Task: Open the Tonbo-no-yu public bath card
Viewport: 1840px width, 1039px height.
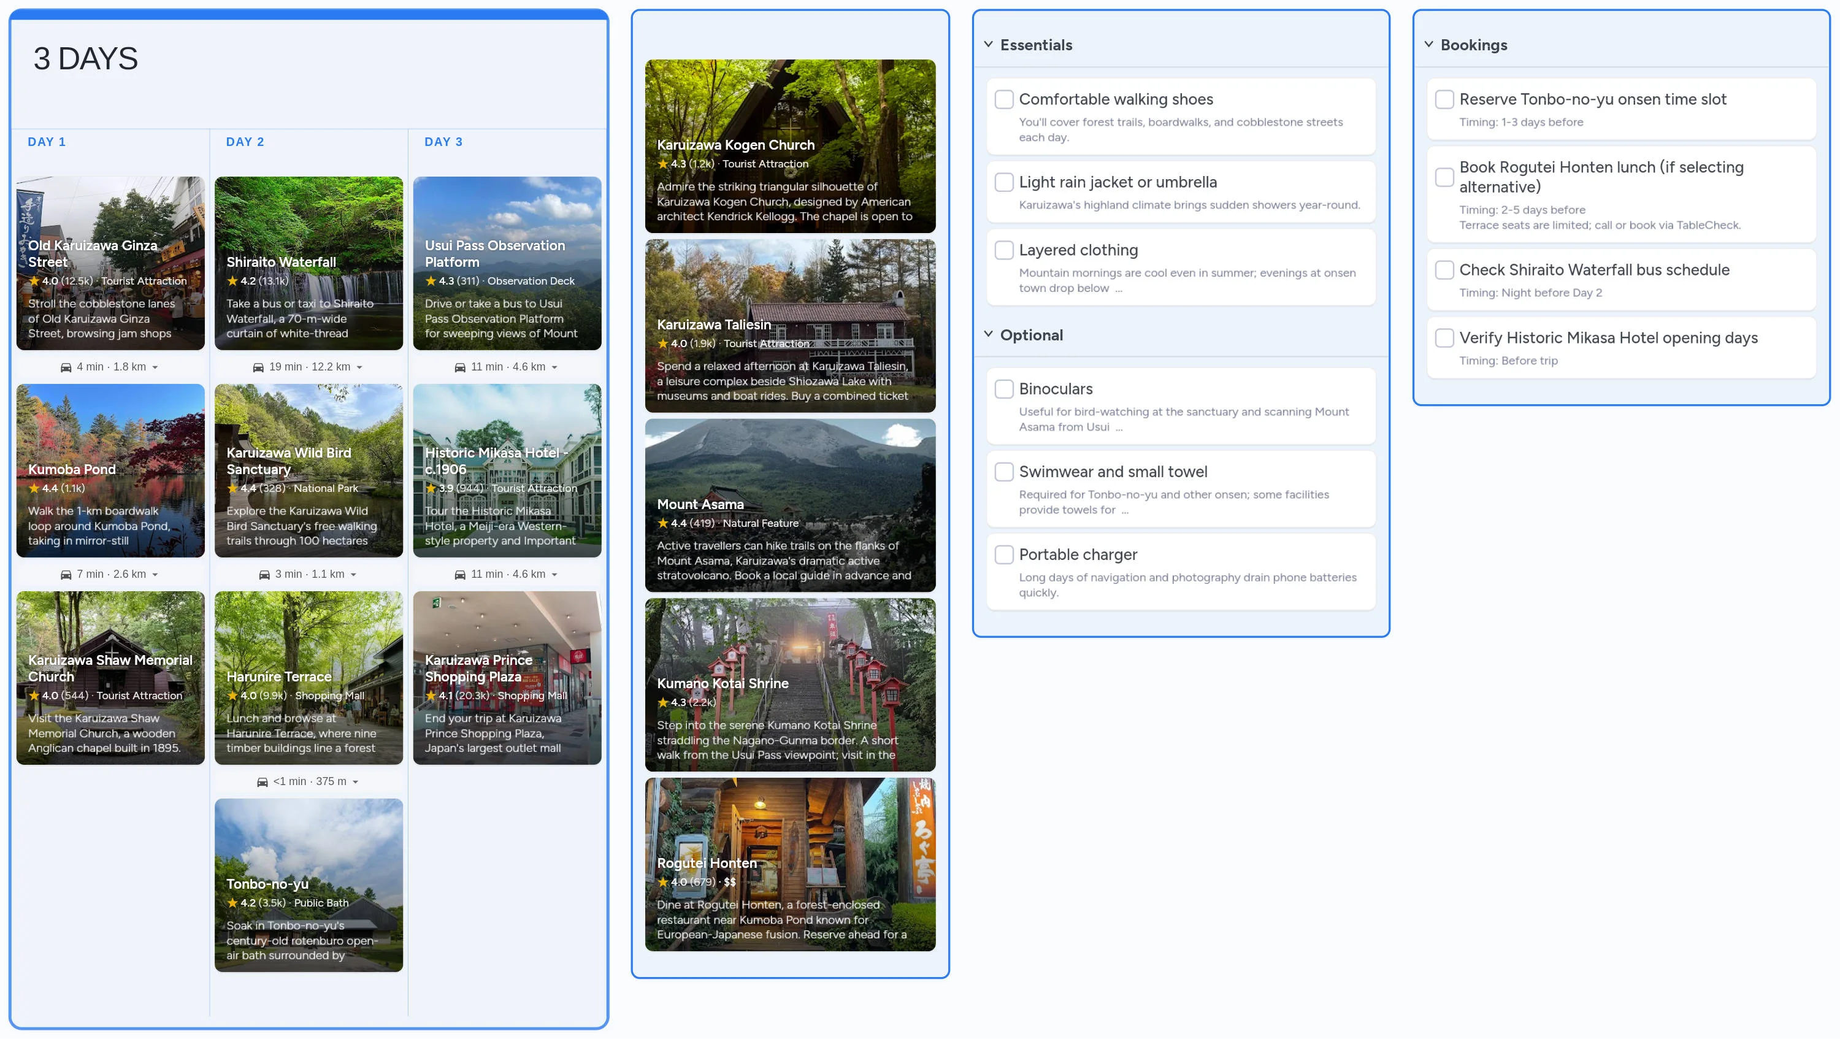Action: (309, 885)
